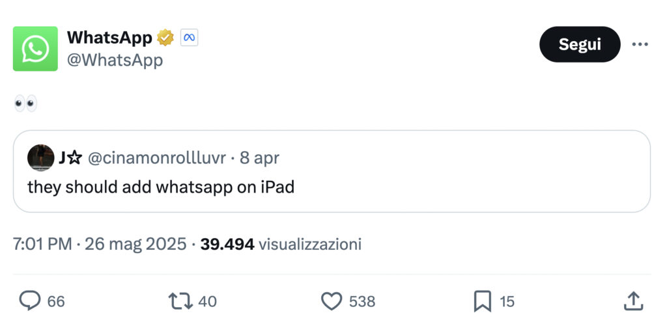667x324 pixels.
Task: Open the quoted tweet about iPad
Action: [x=331, y=187]
